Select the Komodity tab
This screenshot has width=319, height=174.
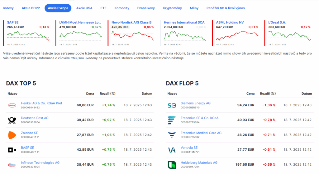coord(122,8)
